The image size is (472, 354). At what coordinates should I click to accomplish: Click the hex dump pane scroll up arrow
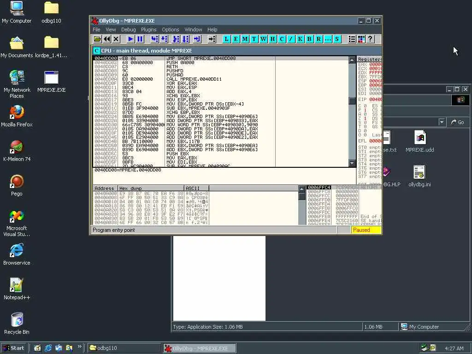[x=302, y=189]
